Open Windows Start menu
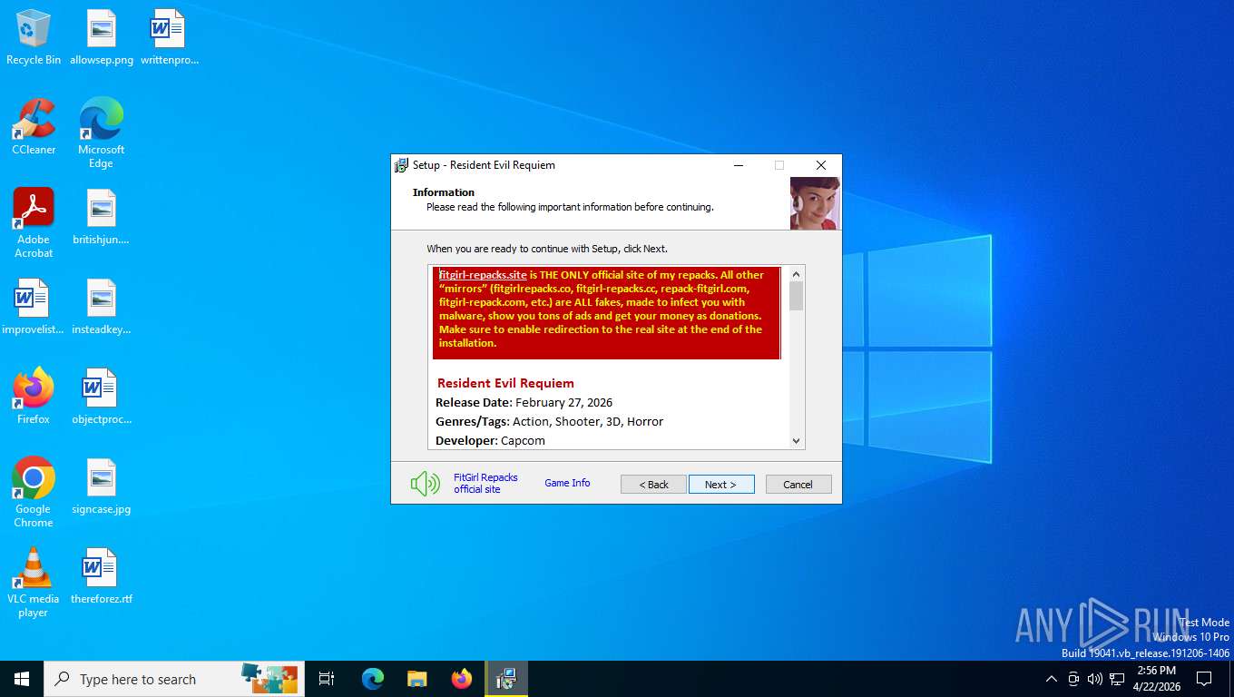Screen dimensions: 1234x697 pyautogui.click(x=22, y=679)
